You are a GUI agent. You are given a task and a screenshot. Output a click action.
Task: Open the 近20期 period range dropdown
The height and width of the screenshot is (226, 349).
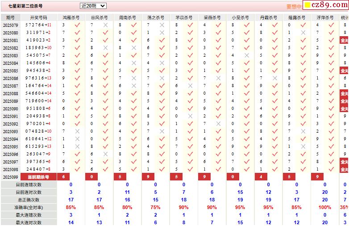coord(93,6)
